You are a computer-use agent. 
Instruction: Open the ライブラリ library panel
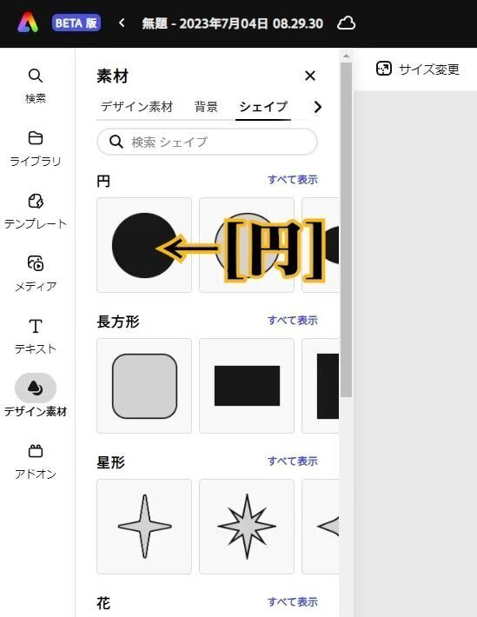(x=36, y=149)
